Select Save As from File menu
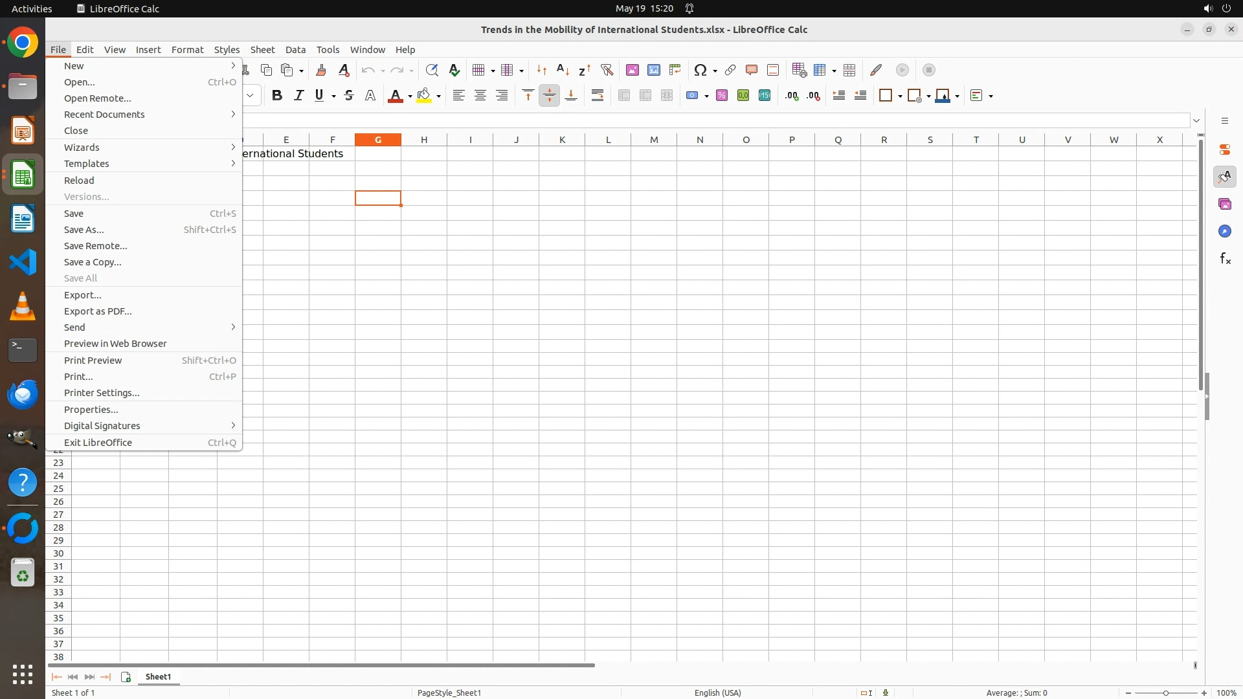 tap(84, 230)
